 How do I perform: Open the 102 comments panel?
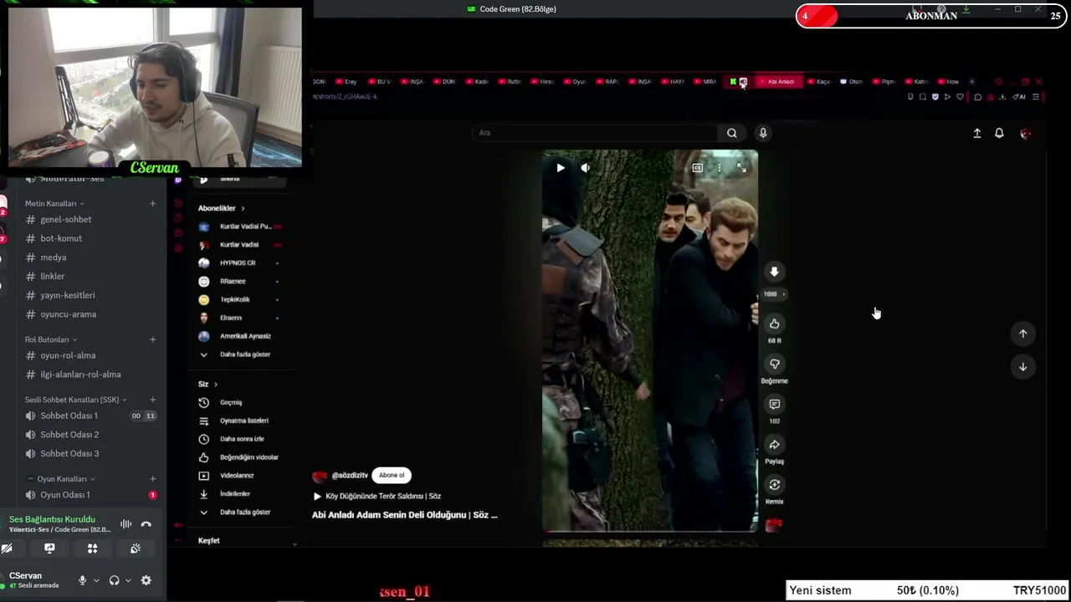[x=774, y=404]
